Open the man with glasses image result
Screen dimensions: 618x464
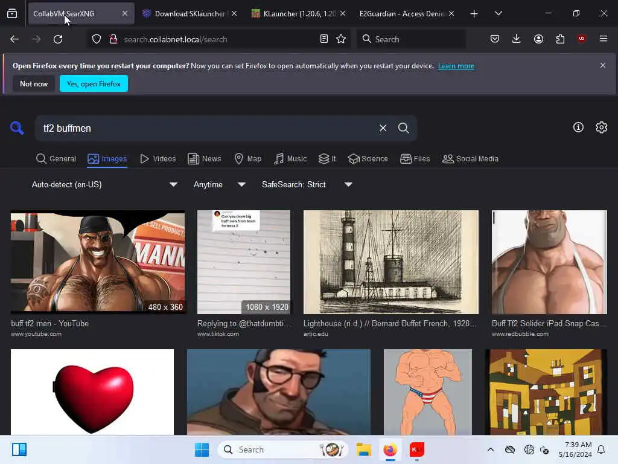279,391
